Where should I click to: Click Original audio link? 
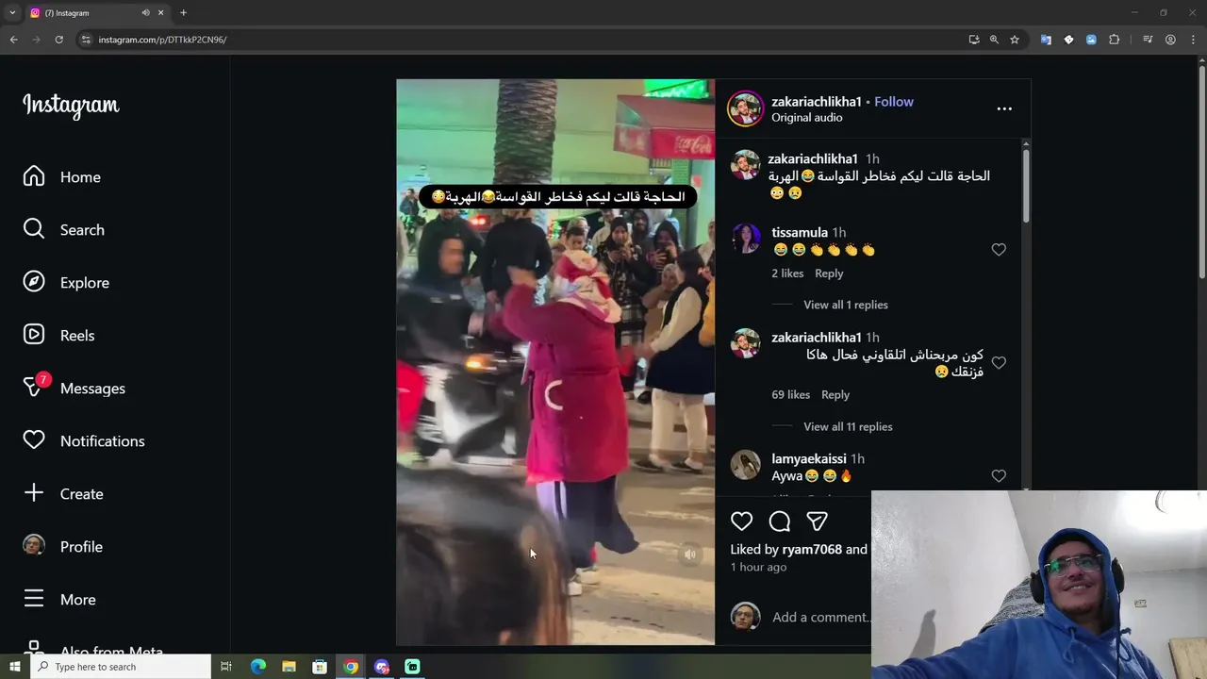click(807, 118)
